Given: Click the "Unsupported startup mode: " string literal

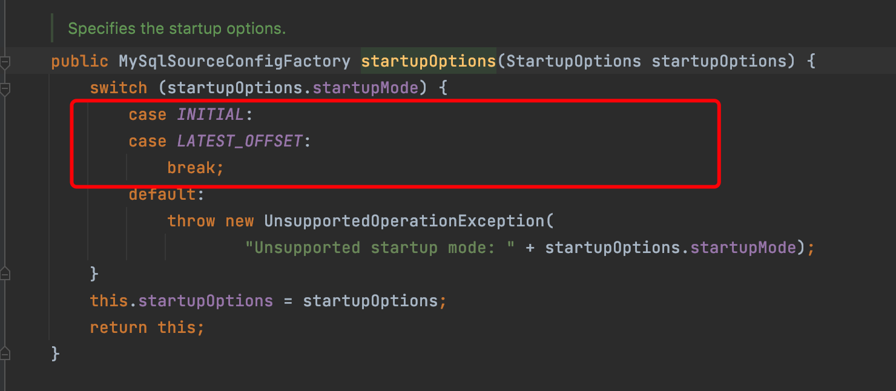Looking at the screenshot, I should tap(380, 248).
